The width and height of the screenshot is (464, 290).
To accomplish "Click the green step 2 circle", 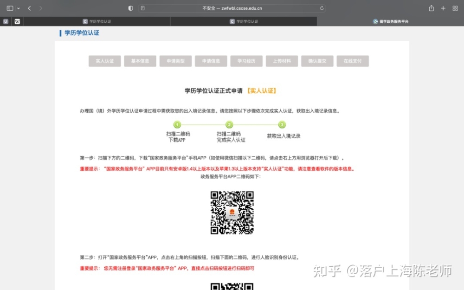I will (x=229, y=124).
